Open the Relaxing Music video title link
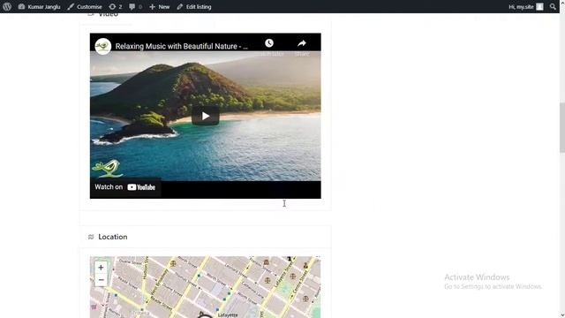 pos(182,46)
